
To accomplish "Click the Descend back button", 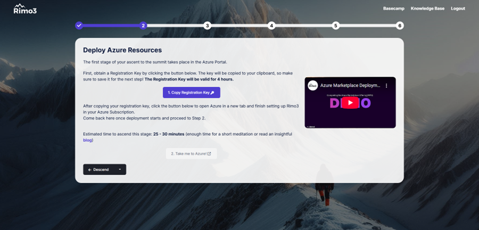I will coord(98,169).
